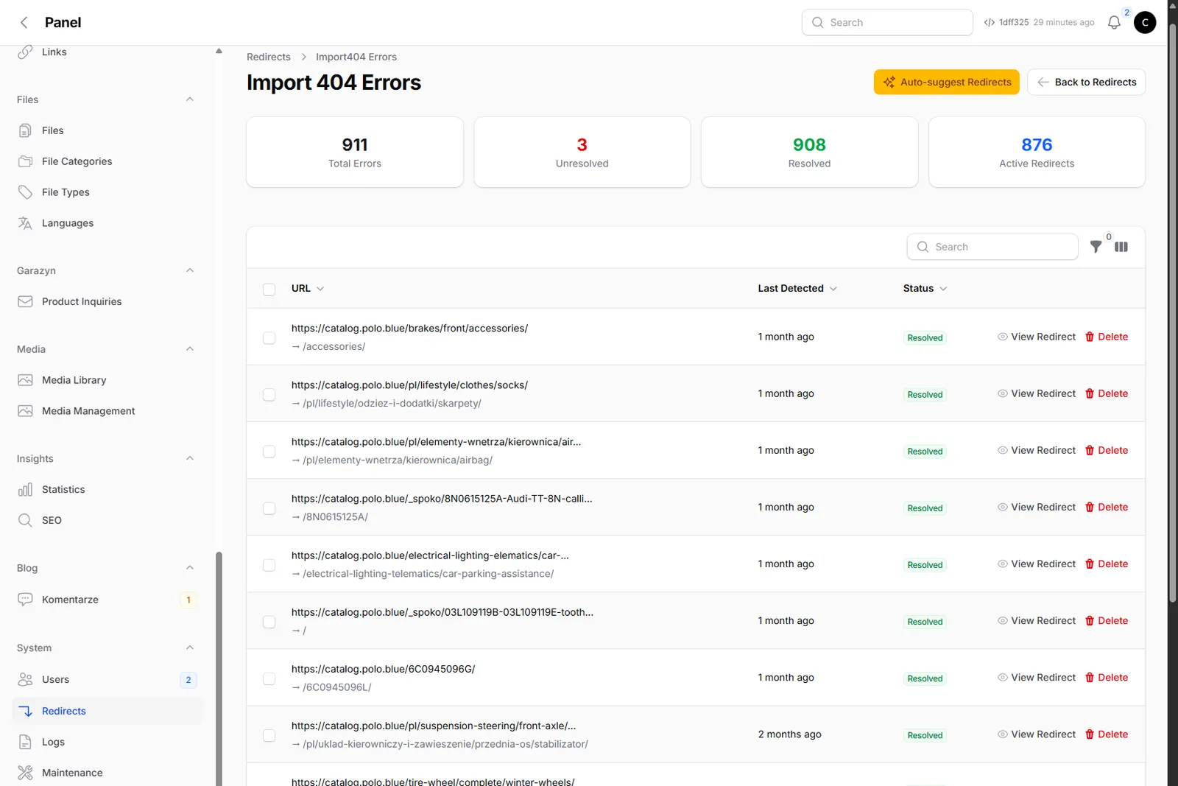This screenshot has height=786, width=1178.
Task: Click the back arrow next to Panel
Action: pyautogui.click(x=24, y=22)
